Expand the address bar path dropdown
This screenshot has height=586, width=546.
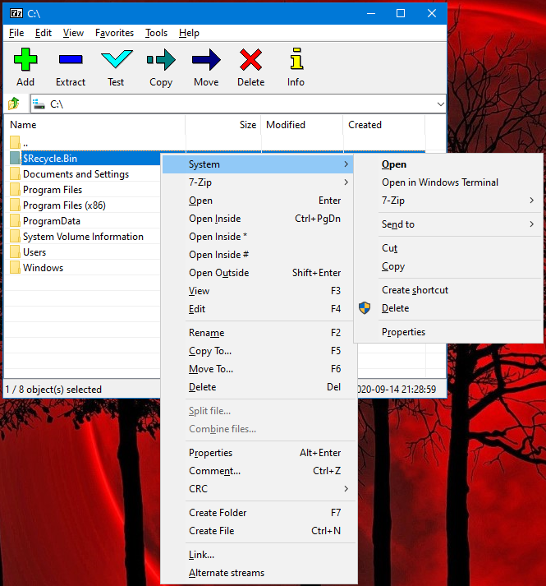pyautogui.click(x=440, y=104)
